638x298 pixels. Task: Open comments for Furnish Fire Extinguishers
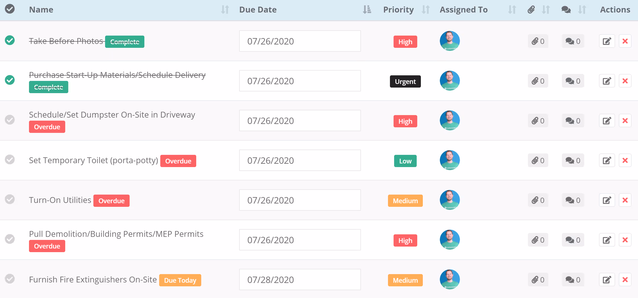[x=573, y=280]
